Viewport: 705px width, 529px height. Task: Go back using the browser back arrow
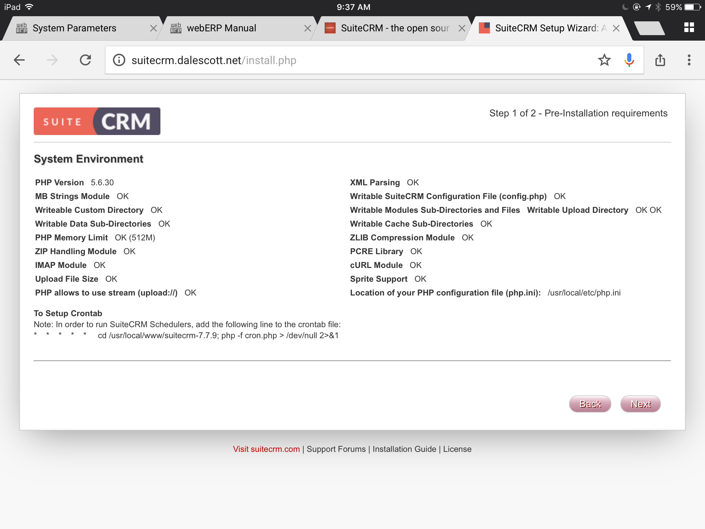(x=19, y=60)
